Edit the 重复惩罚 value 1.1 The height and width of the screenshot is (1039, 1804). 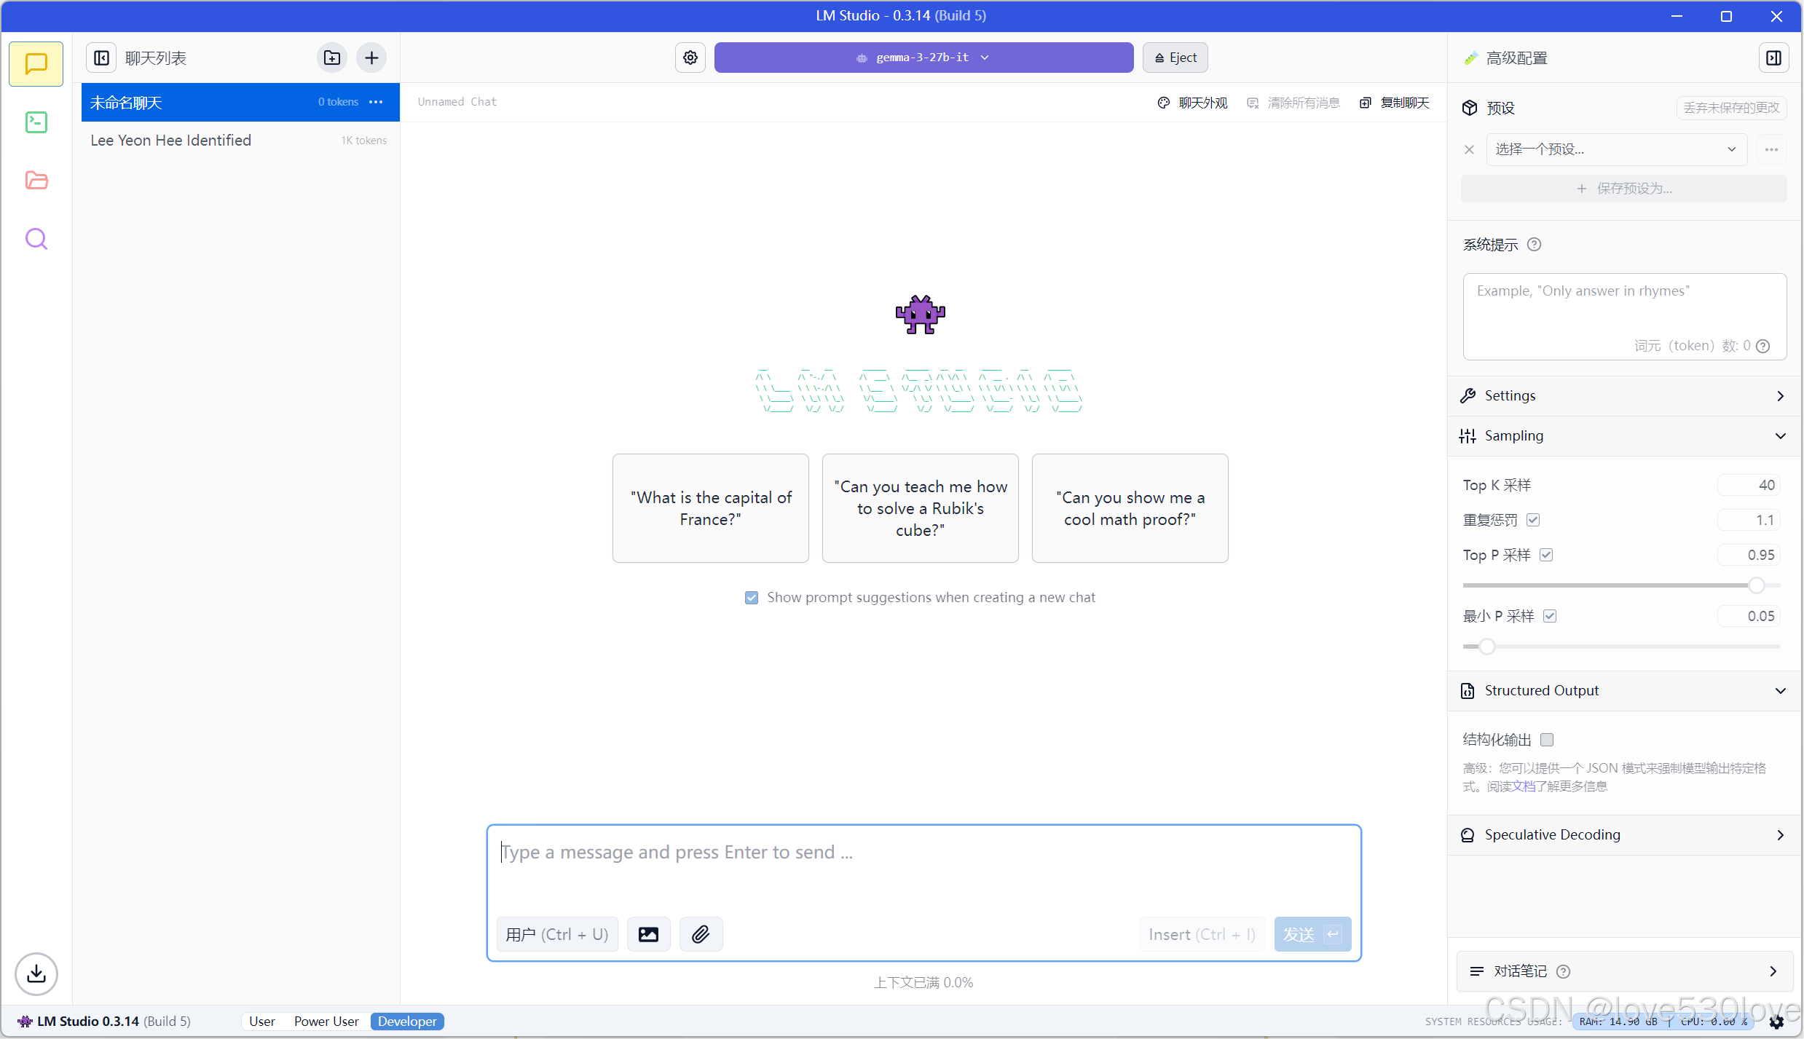1749,521
